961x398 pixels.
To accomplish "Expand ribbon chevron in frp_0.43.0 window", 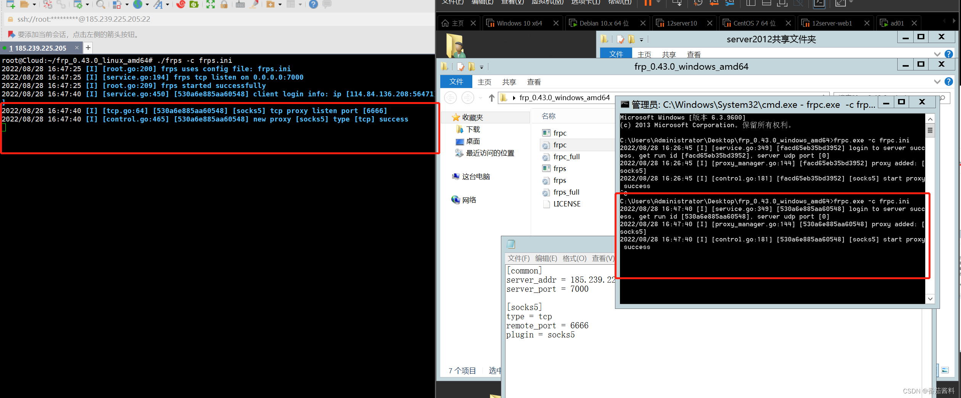I will (937, 82).
